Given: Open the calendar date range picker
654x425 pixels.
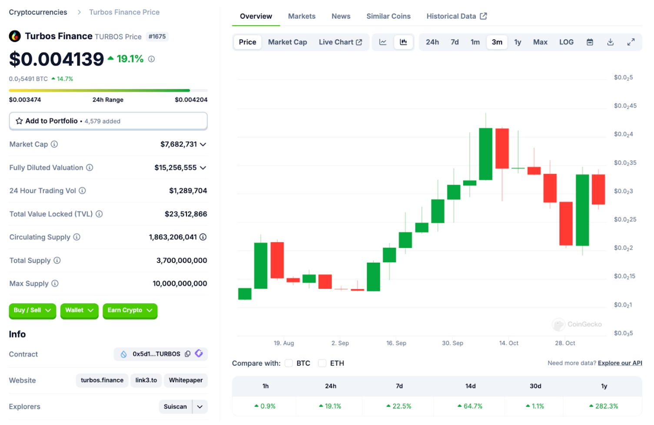Looking at the screenshot, I should click(x=590, y=42).
